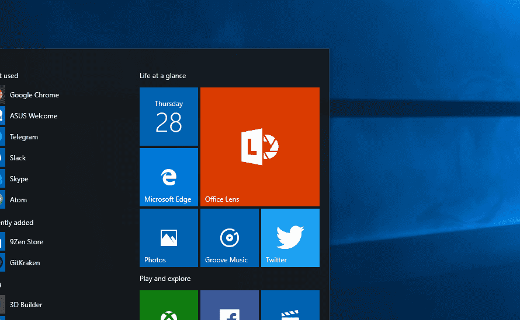
Task: Launch the green Xbox tile
Action: point(168,307)
